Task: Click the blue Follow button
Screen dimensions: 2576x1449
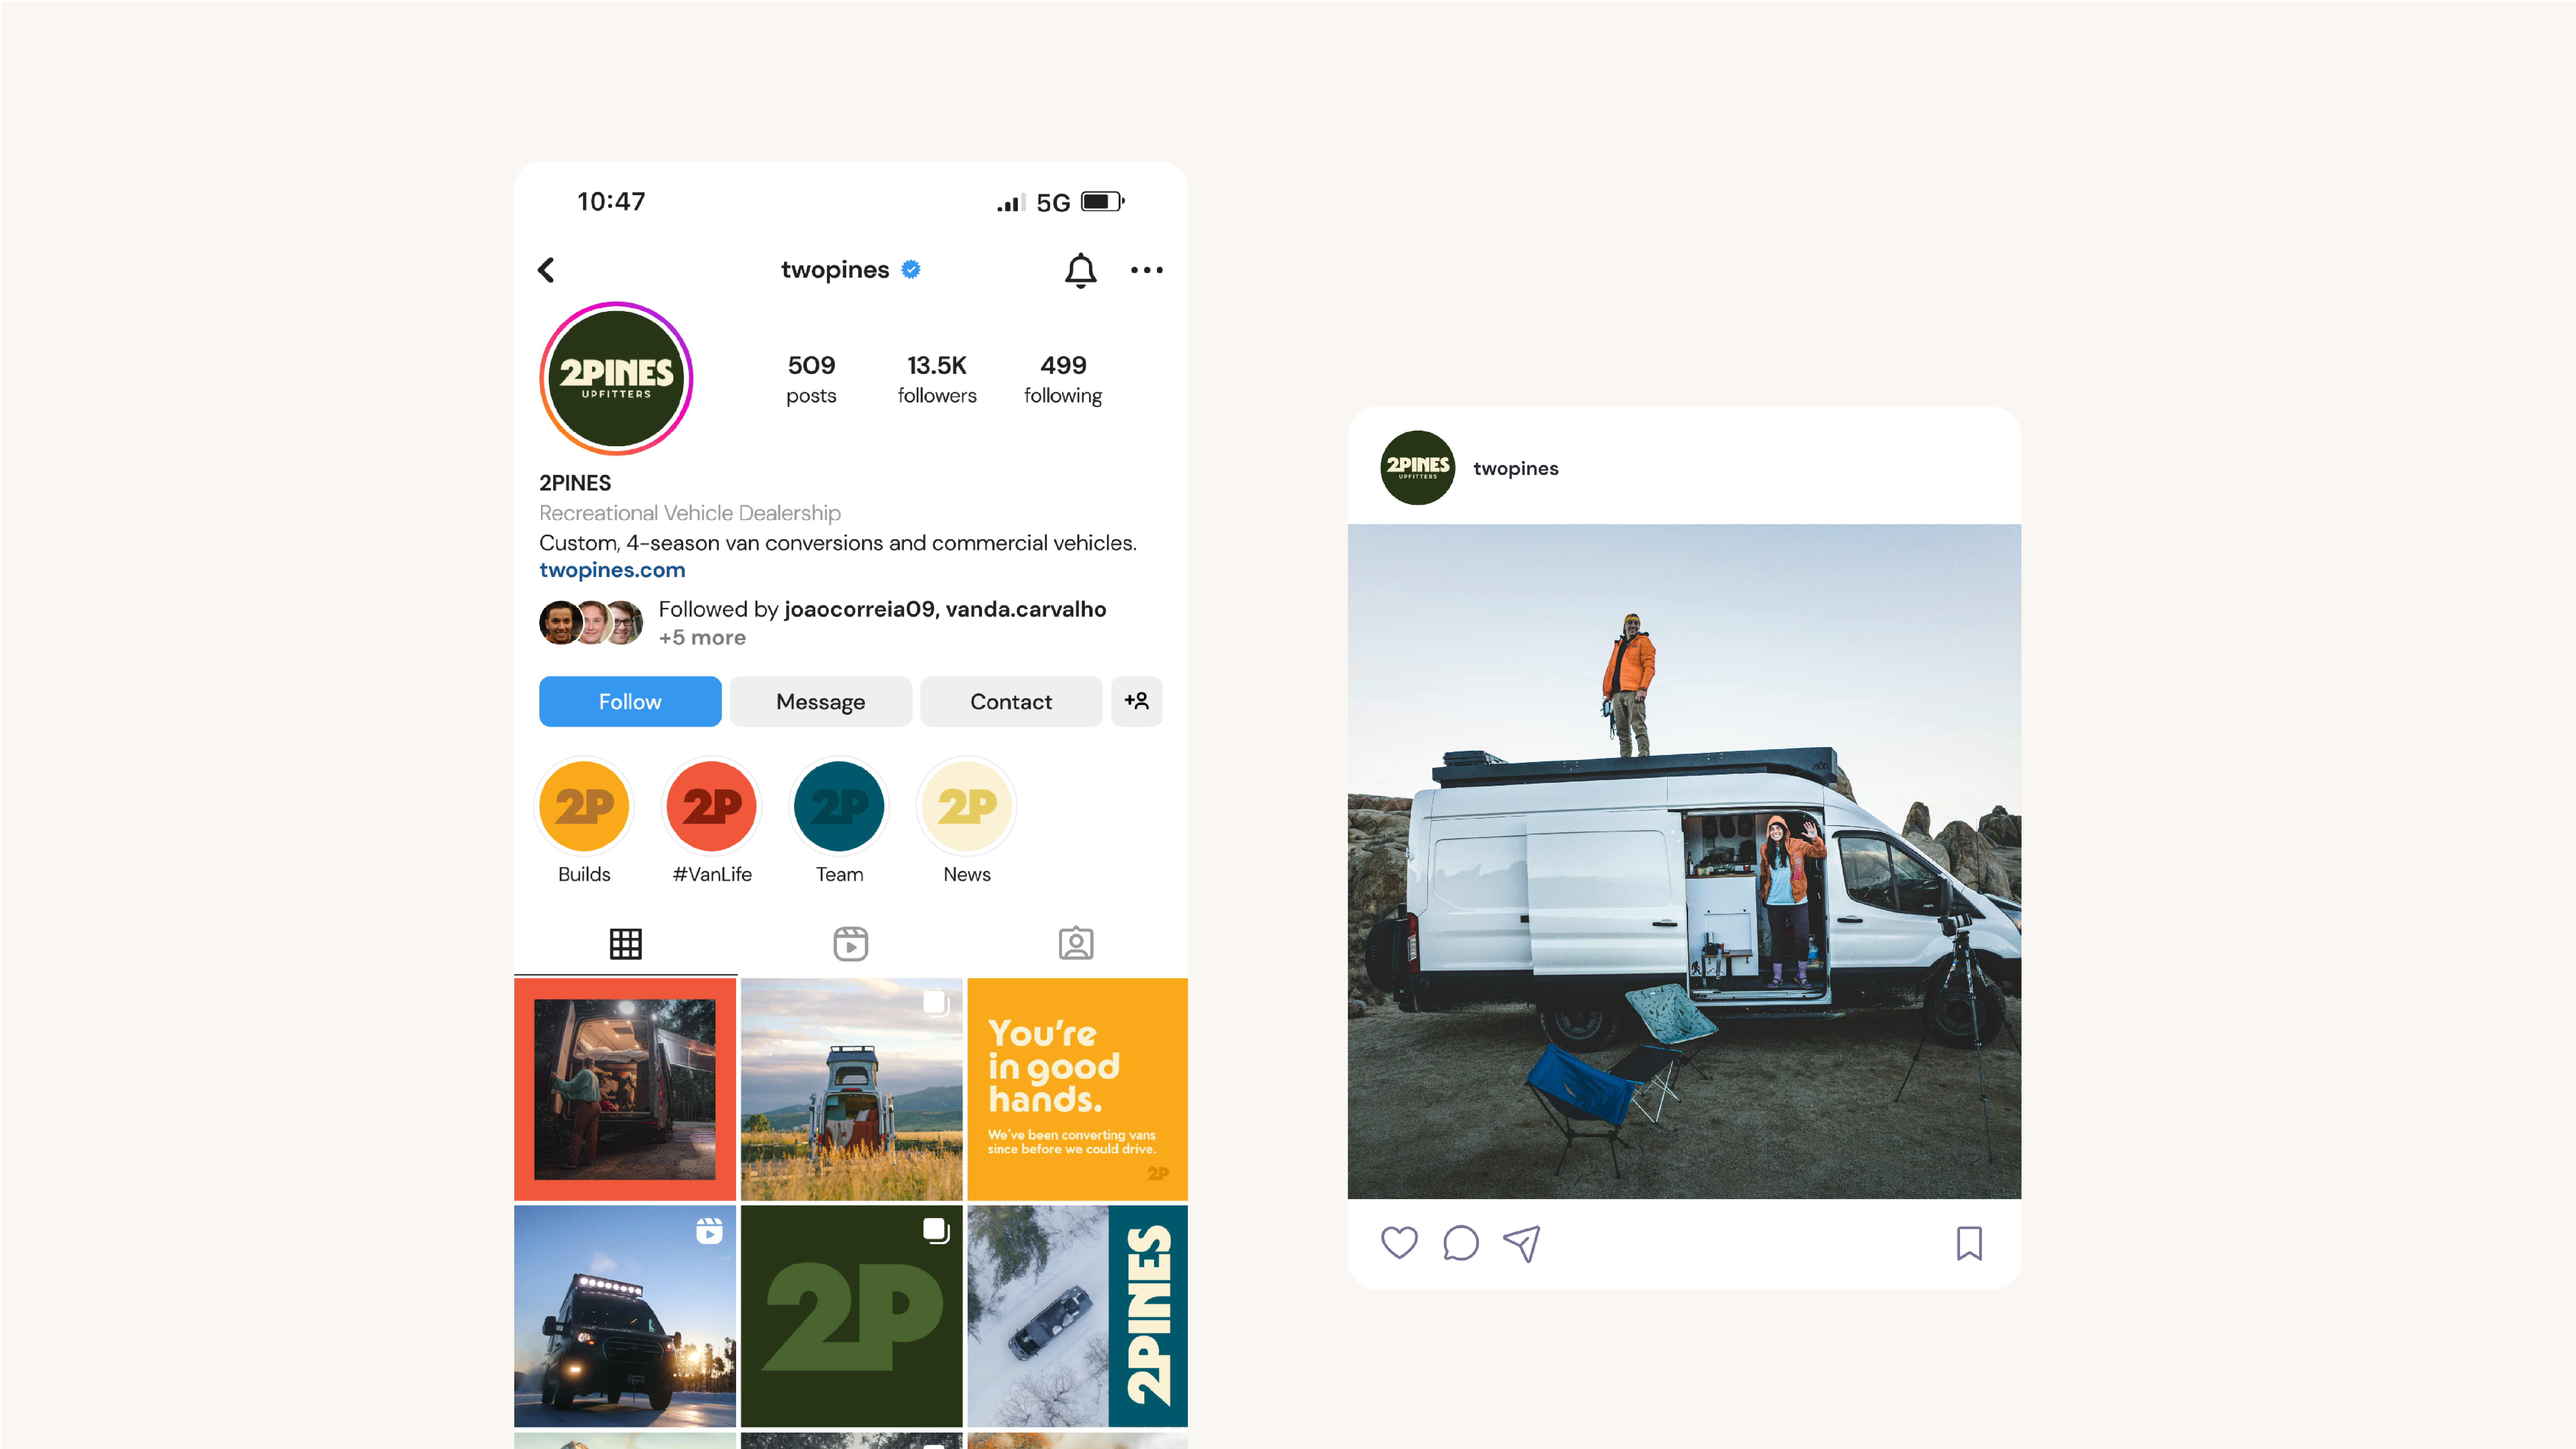Action: 630,701
